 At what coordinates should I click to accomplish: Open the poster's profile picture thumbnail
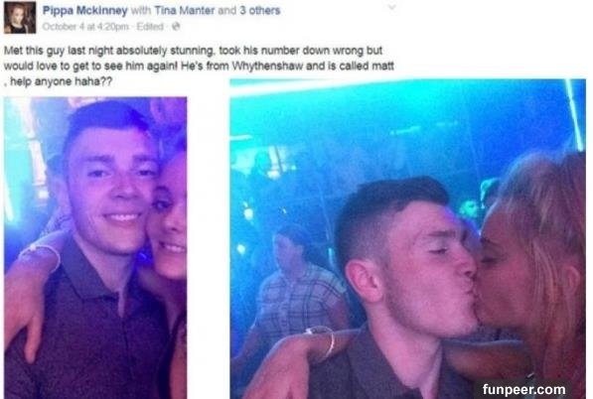20,18
